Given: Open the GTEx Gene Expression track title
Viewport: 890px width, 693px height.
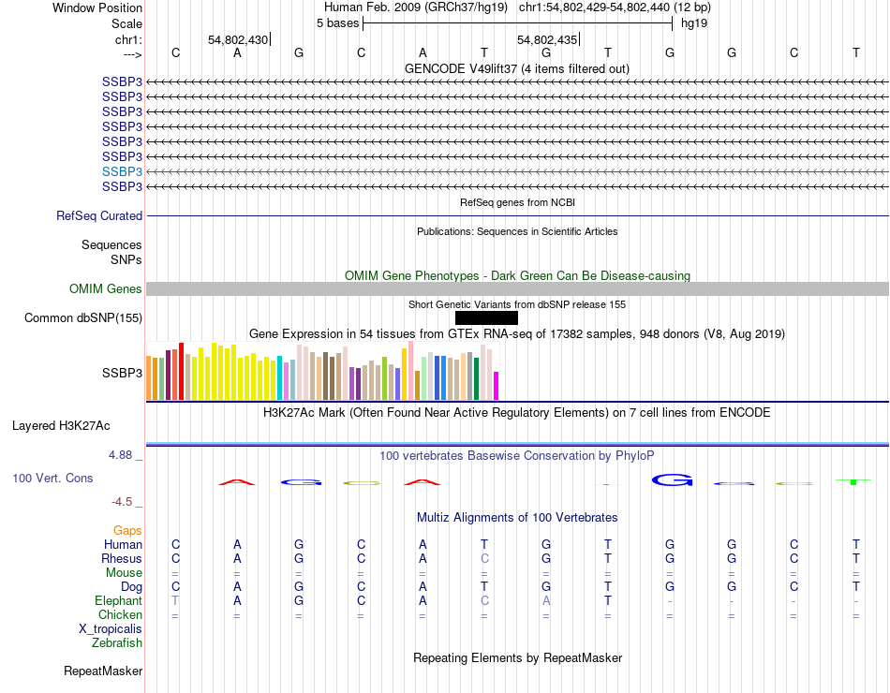Looking at the screenshot, I should (x=517, y=333).
